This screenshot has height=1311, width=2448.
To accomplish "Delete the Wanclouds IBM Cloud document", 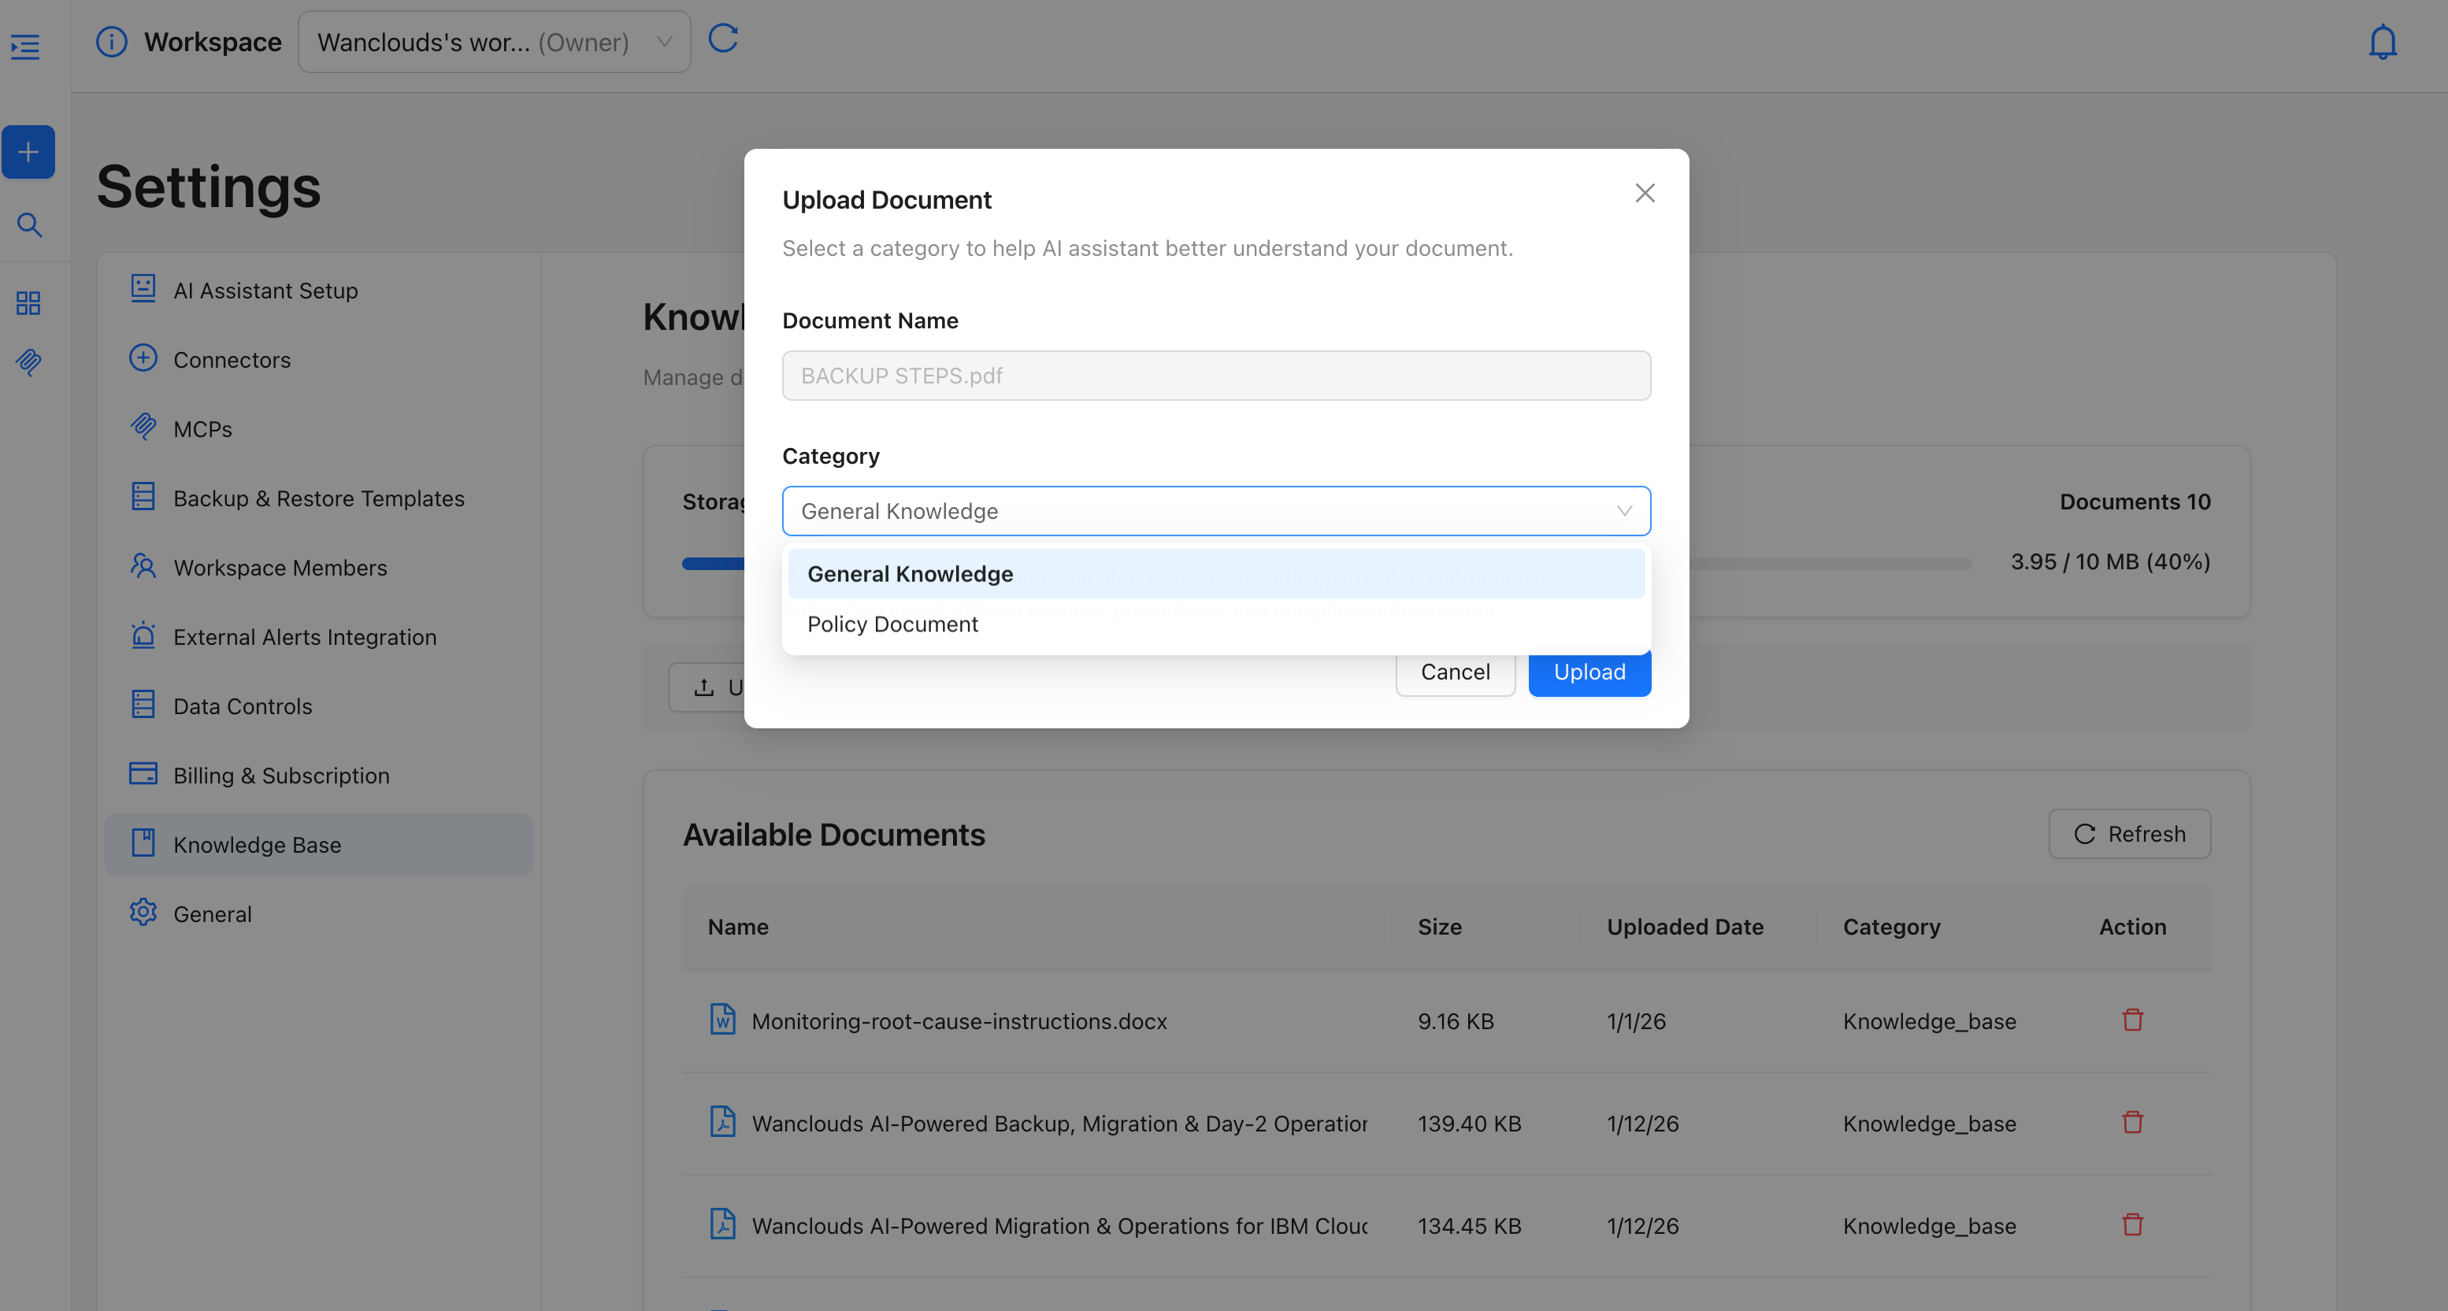I will (2131, 1224).
